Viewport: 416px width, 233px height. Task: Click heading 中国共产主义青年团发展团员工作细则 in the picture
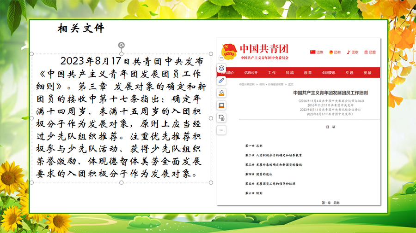pyautogui.click(x=330, y=93)
